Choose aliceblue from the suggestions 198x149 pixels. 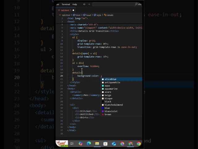click(122, 79)
